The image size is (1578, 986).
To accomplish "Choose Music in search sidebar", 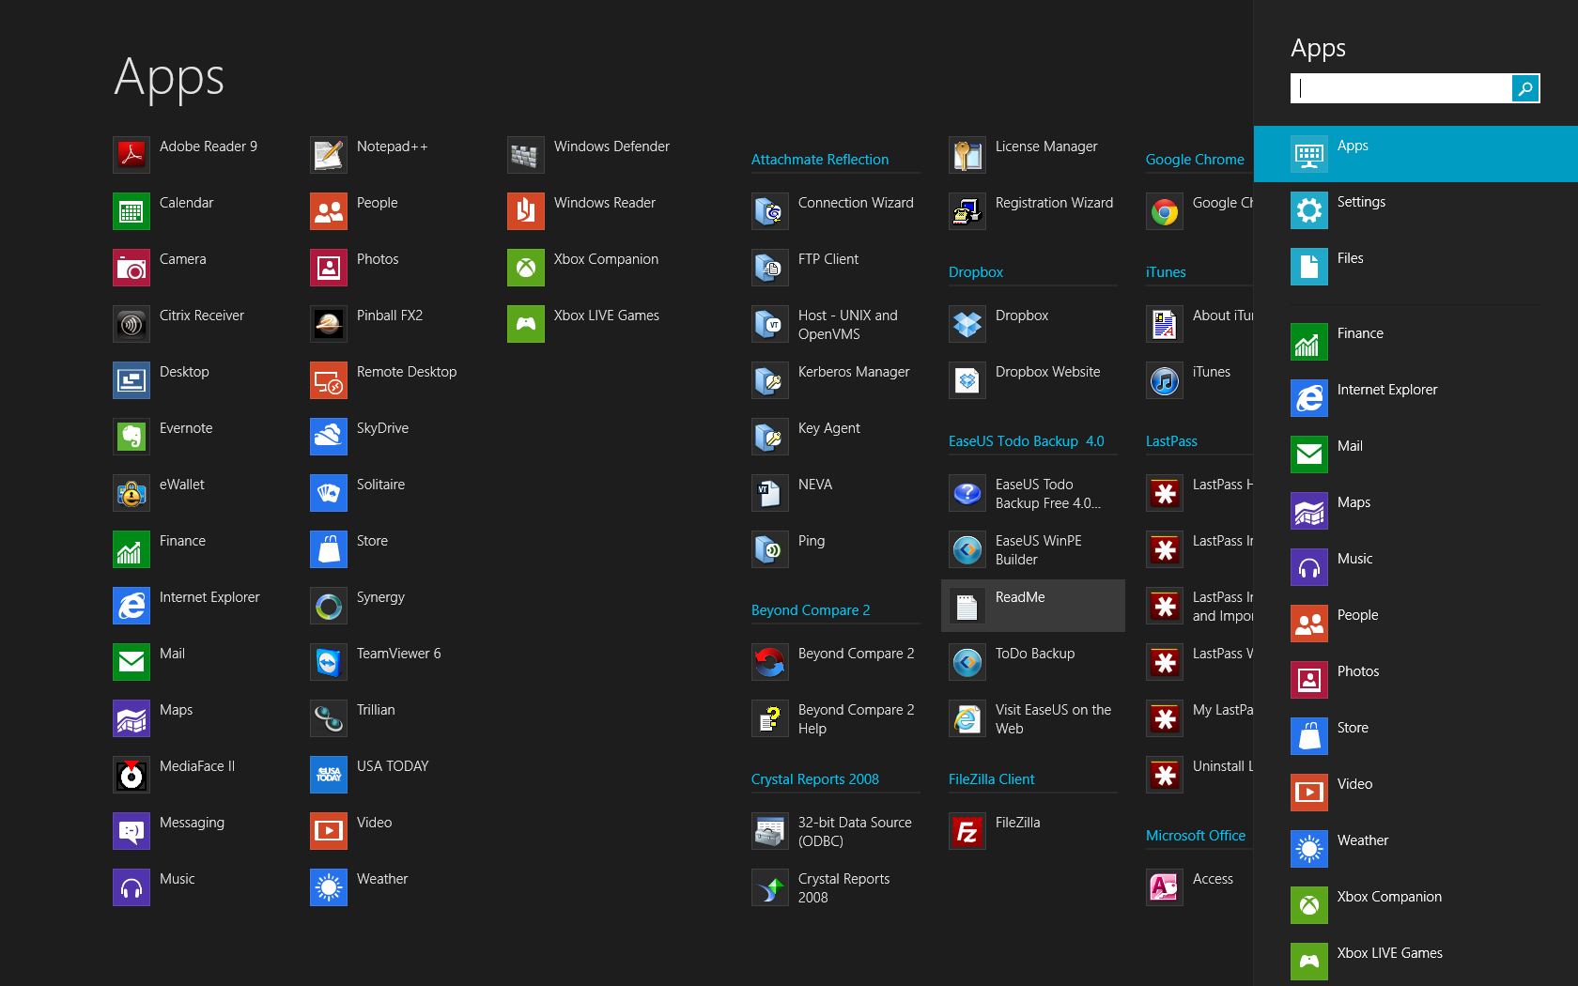I will click(x=1416, y=567).
